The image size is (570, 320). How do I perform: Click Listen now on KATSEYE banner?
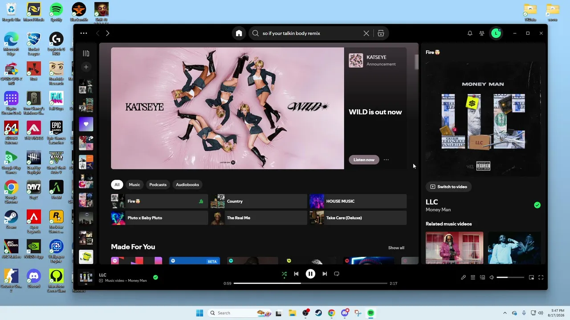click(364, 160)
